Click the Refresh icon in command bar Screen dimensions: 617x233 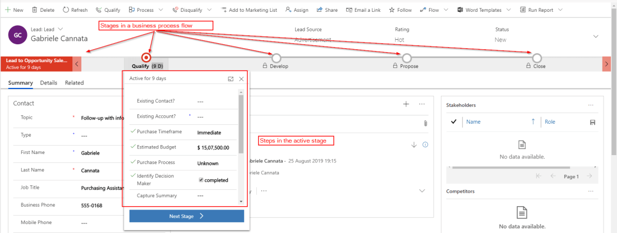[66, 10]
